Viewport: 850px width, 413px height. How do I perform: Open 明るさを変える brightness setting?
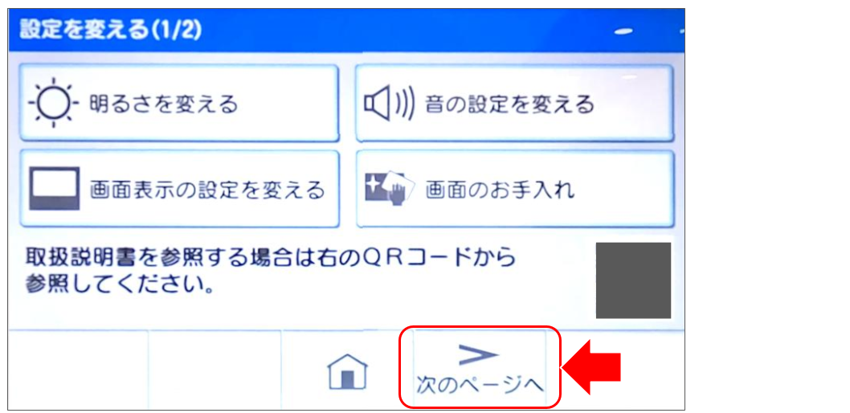click(179, 103)
